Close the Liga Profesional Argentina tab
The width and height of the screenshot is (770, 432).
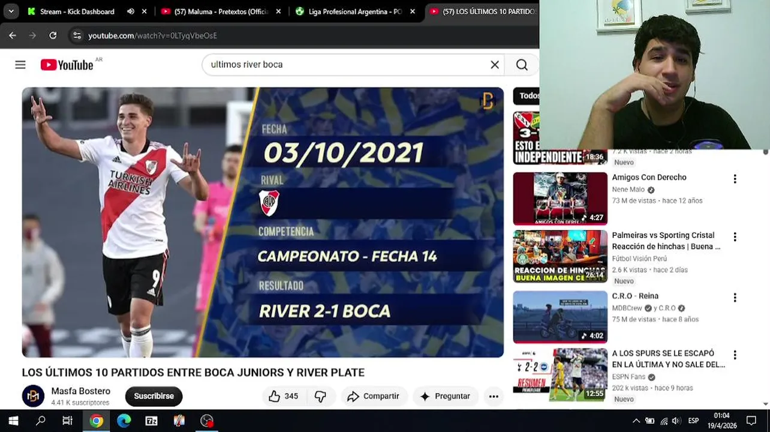pyautogui.click(x=413, y=11)
